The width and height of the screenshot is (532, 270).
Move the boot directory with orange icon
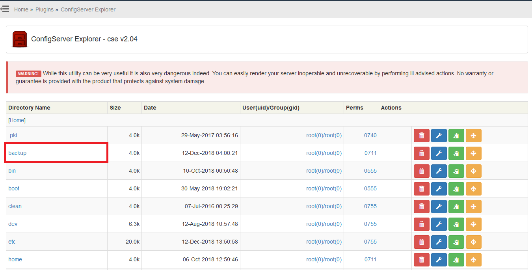474,189
